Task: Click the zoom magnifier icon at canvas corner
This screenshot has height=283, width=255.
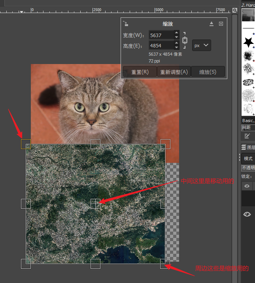Action: click(235, 10)
